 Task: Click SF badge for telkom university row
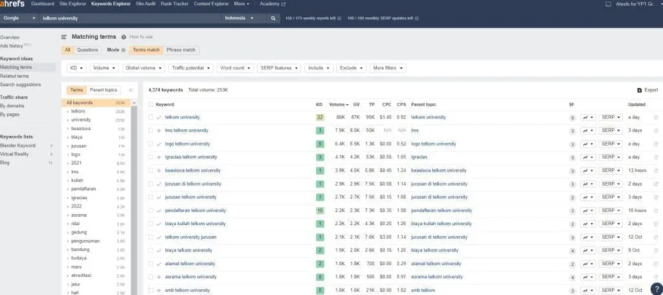click(x=572, y=118)
